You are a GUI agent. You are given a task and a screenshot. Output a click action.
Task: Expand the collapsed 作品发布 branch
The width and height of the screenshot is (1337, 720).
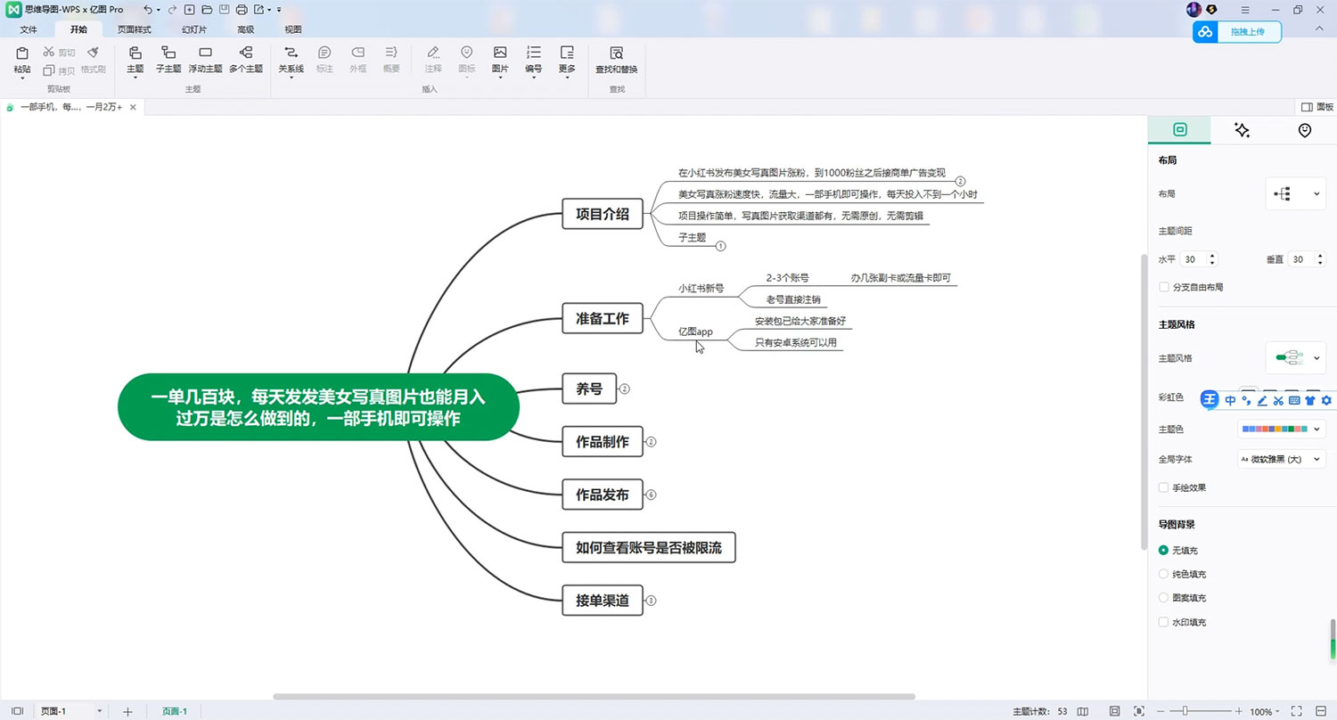click(x=651, y=495)
